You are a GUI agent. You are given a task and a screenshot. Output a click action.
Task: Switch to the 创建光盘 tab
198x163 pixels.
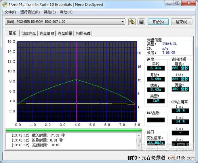[29, 33]
